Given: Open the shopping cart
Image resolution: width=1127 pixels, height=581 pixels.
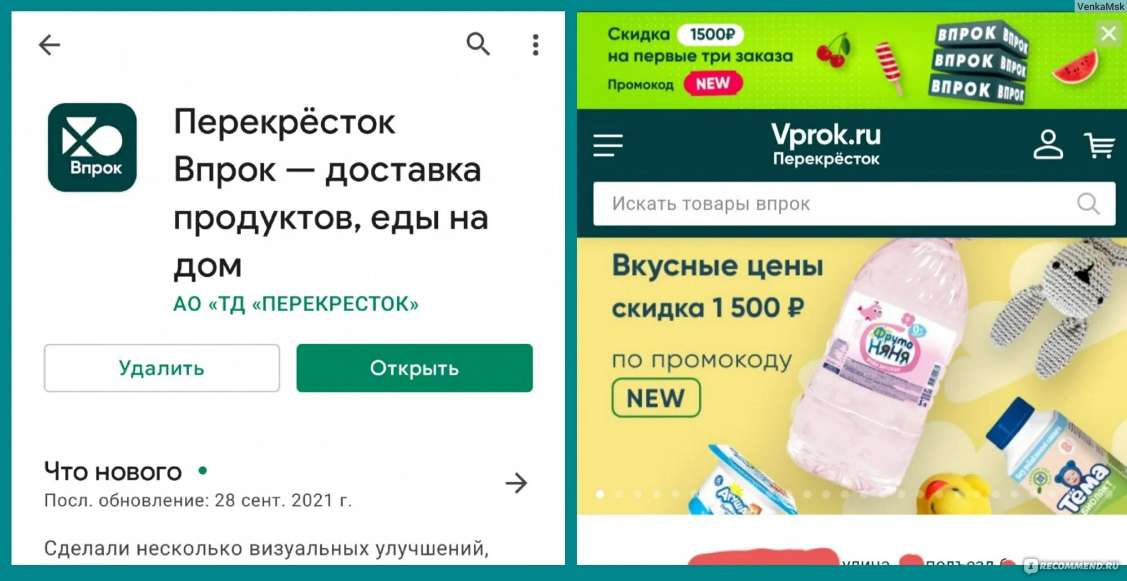Looking at the screenshot, I should pyautogui.click(x=1099, y=145).
